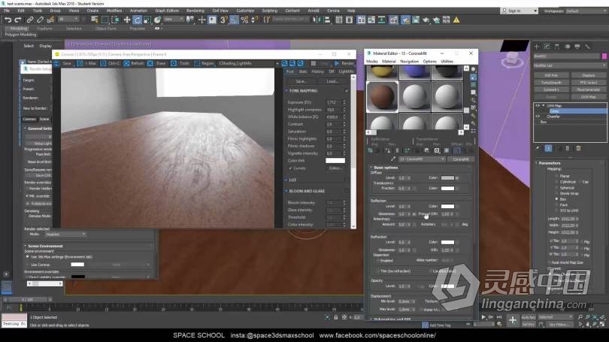The width and height of the screenshot is (609, 342).
Task: Toggle UVW Map modifier eye visibility
Action: [538, 105]
